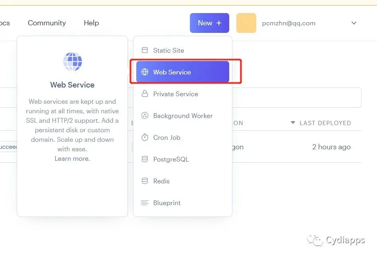
Task: Click the orange account avatar square
Action: point(246,23)
